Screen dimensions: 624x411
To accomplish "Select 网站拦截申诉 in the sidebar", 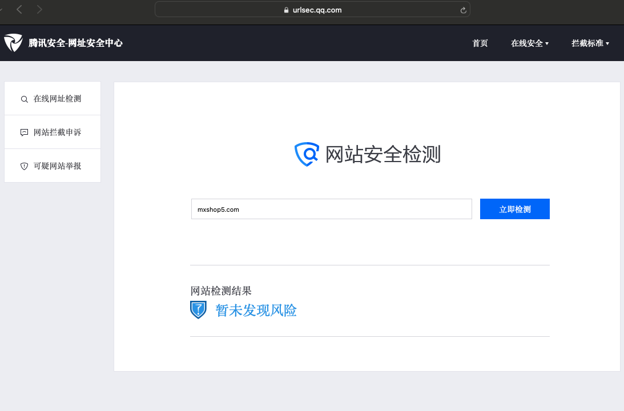I will coord(53,132).
